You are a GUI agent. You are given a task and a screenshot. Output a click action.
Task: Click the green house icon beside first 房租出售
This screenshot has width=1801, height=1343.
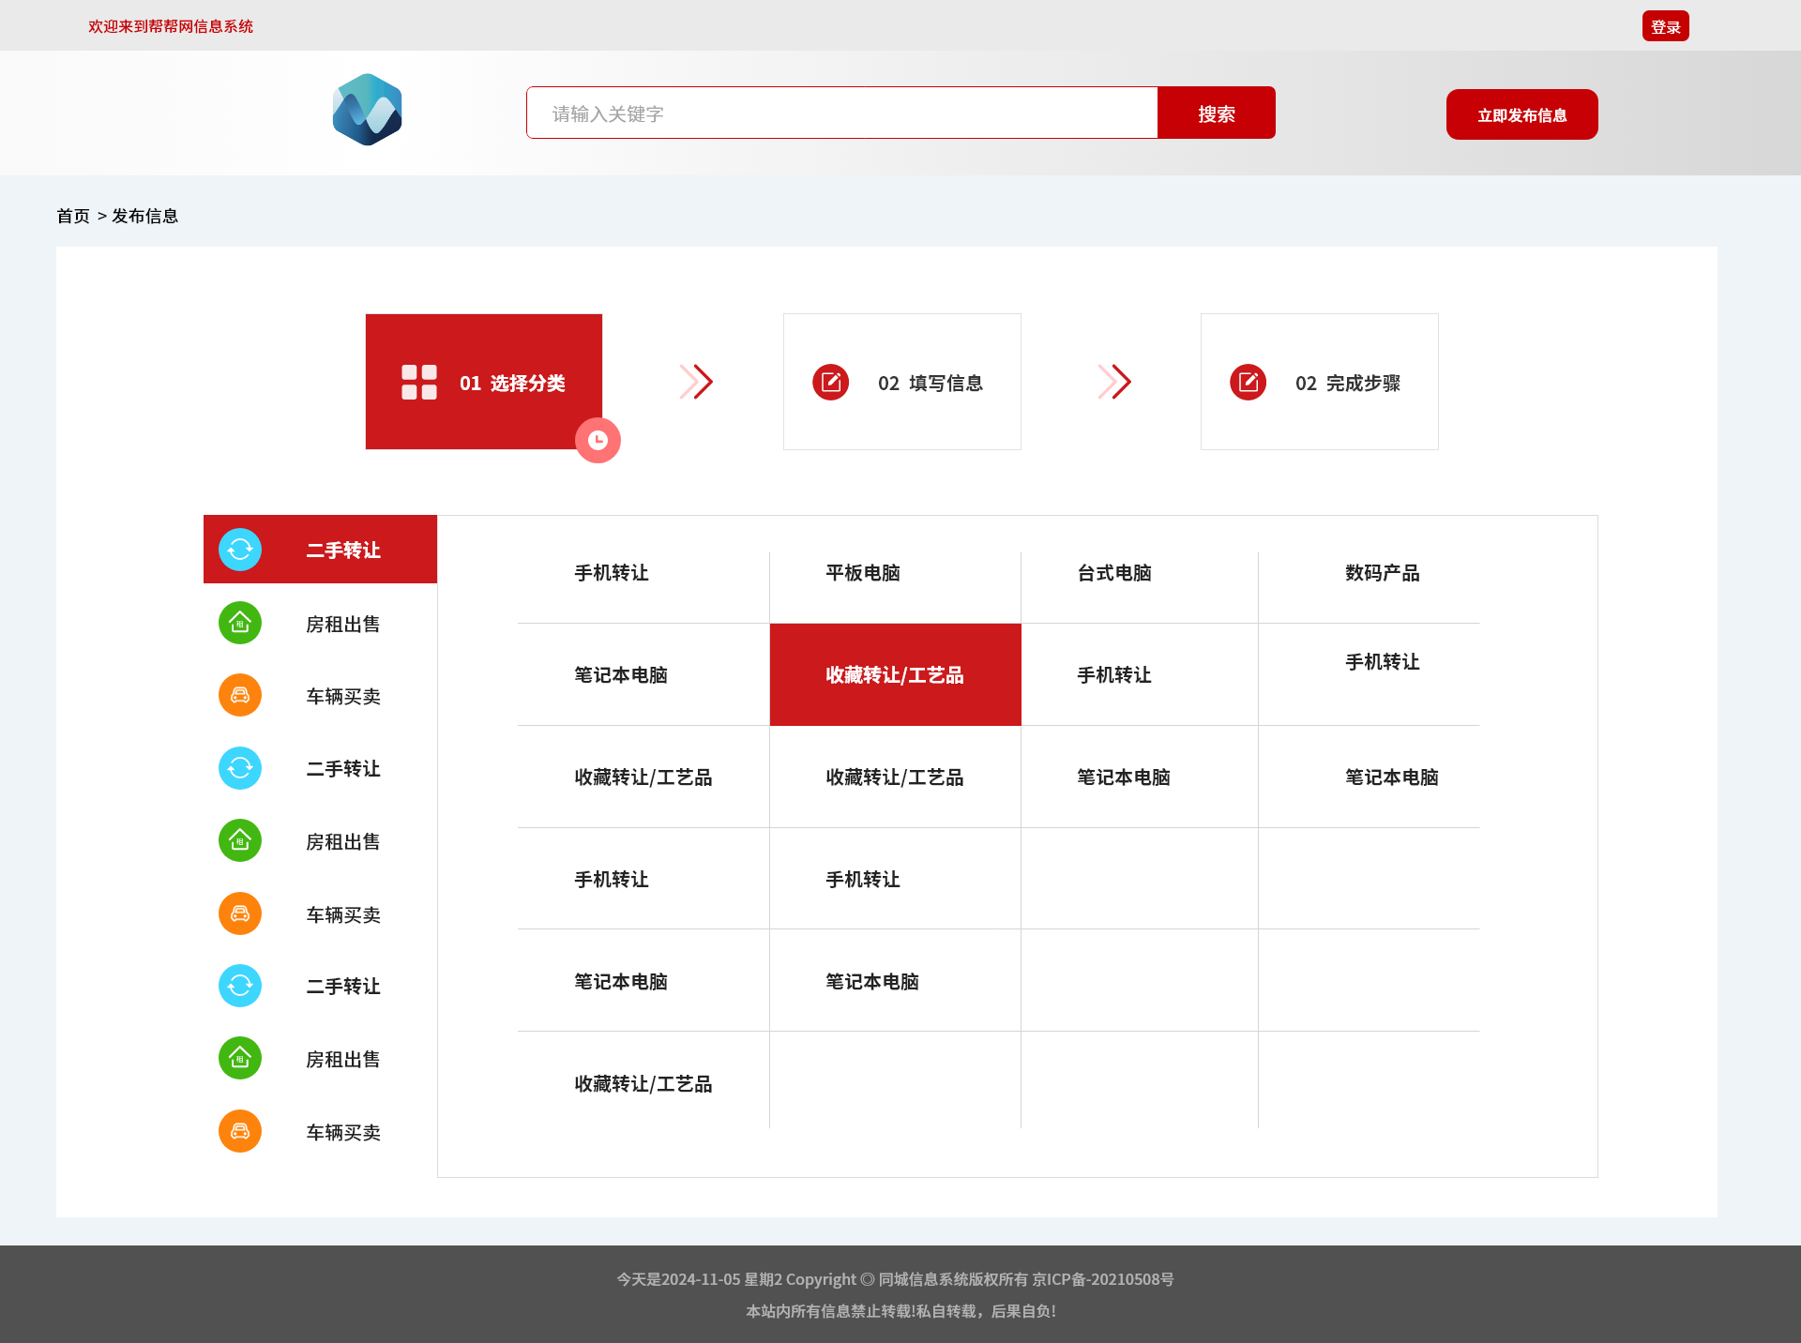(x=240, y=623)
